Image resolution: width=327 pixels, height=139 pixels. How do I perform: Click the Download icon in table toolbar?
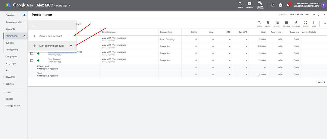pos(296,24)
